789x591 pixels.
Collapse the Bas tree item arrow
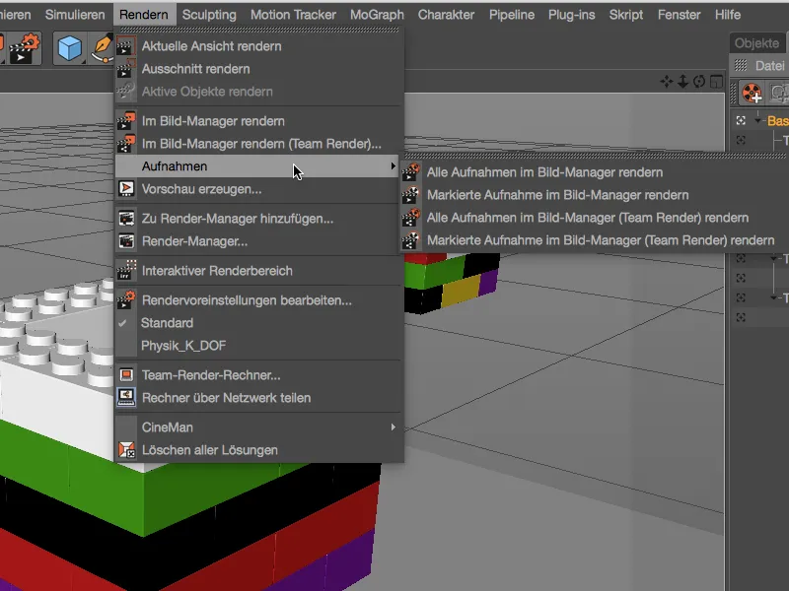(x=757, y=120)
